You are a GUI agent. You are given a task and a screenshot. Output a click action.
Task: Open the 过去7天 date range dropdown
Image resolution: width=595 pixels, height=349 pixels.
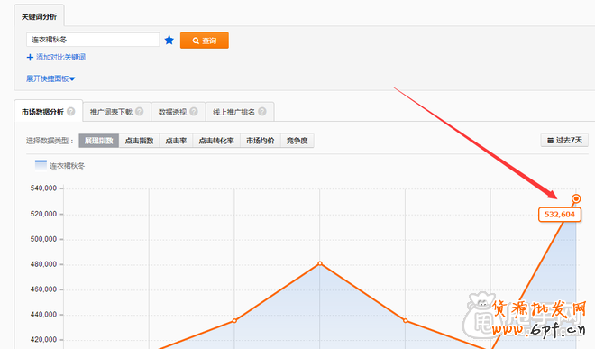coord(564,141)
